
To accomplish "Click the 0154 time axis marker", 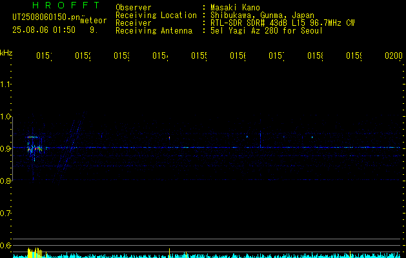I will (x=160, y=55).
